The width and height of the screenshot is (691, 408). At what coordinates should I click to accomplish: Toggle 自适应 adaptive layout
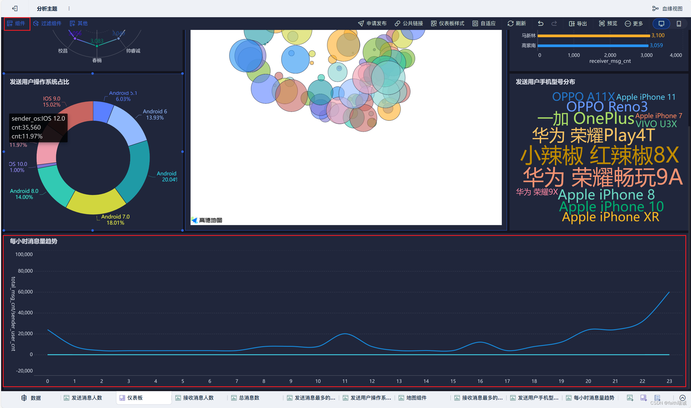pyautogui.click(x=484, y=23)
